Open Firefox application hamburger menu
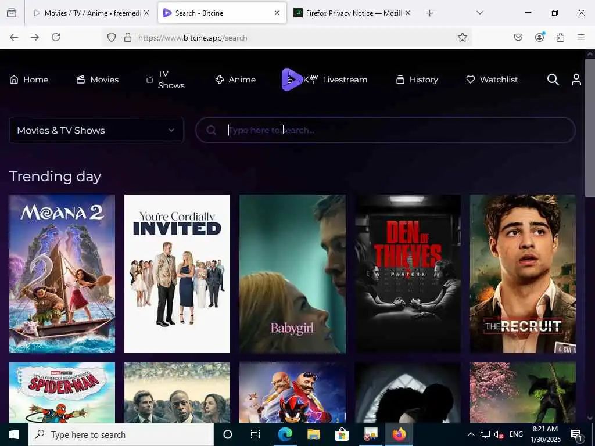595x446 pixels. click(x=581, y=37)
